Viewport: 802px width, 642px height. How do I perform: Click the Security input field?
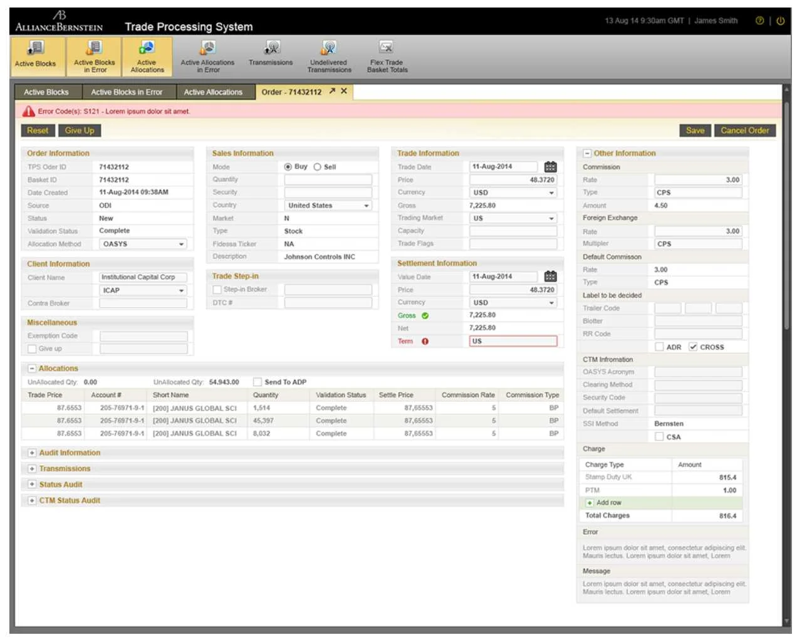(328, 192)
